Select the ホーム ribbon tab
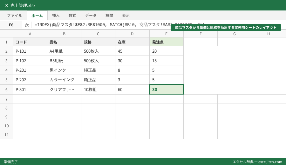Image resolution: width=286 pixels, height=165 pixels. pos(37,16)
